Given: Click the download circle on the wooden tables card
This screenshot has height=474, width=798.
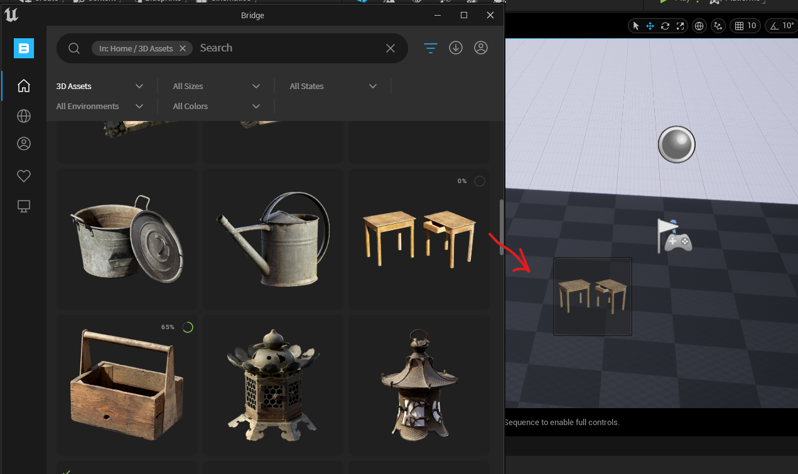Looking at the screenshot, I should 480,181.
